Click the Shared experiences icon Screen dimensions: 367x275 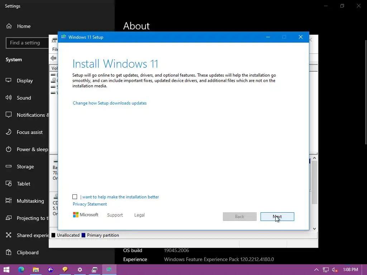[x=9, y=235]
